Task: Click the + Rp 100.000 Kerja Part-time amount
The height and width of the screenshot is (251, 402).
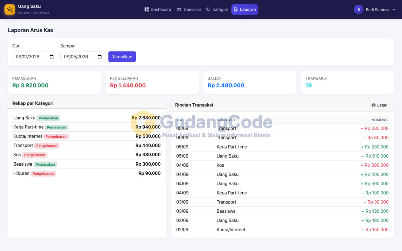Action: pyautogui.click(x=375, y=193)
